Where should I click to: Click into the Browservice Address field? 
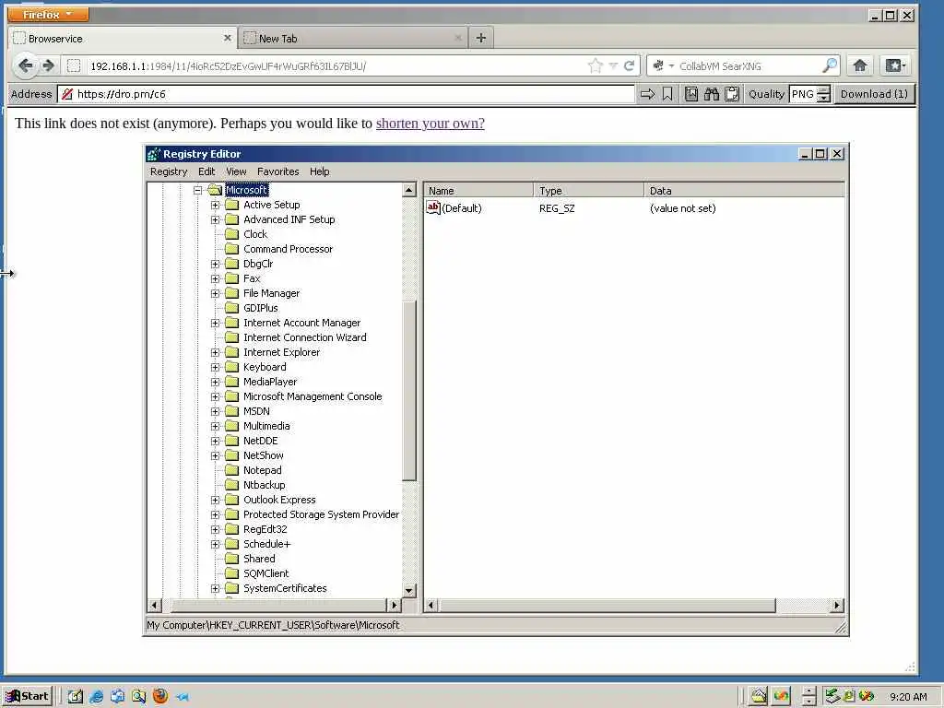pos(347,94)
